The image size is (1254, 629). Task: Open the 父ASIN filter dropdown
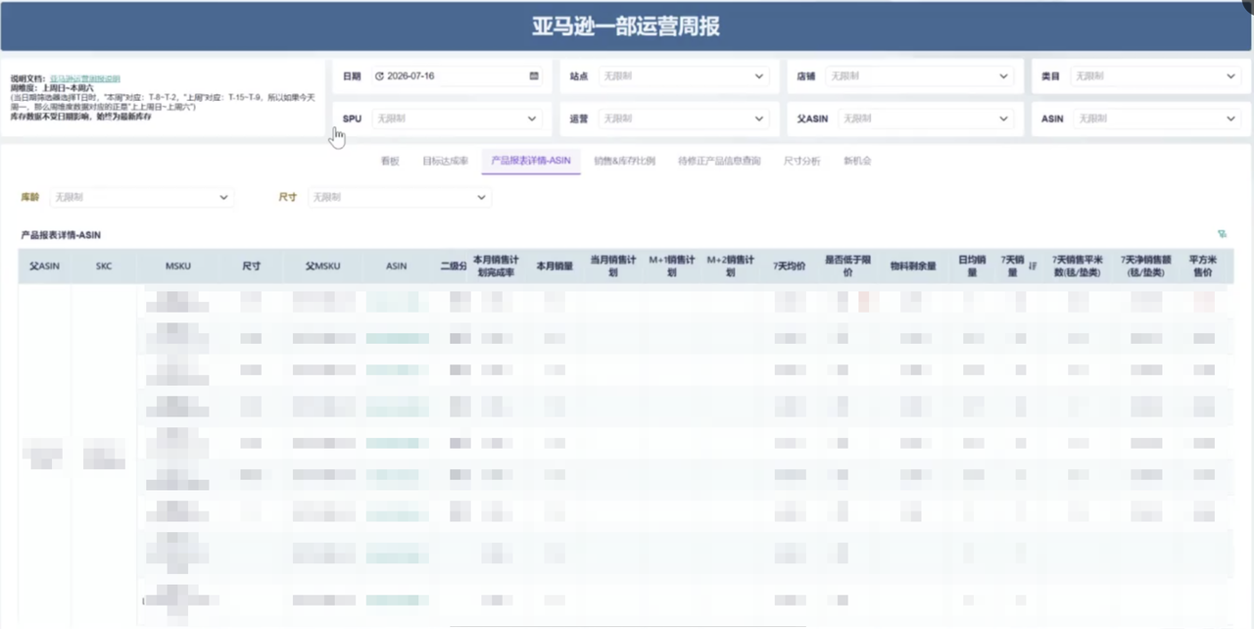tap(924, 119)
